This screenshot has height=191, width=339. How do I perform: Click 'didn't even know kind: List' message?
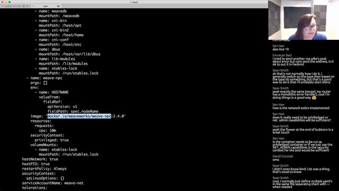pyautogui.click(x=301, y=170)
